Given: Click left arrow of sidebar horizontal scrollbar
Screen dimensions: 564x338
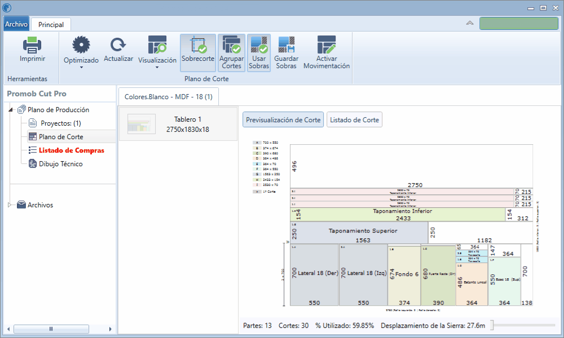Looking at the screenshot, I should [x=8, y=328].
